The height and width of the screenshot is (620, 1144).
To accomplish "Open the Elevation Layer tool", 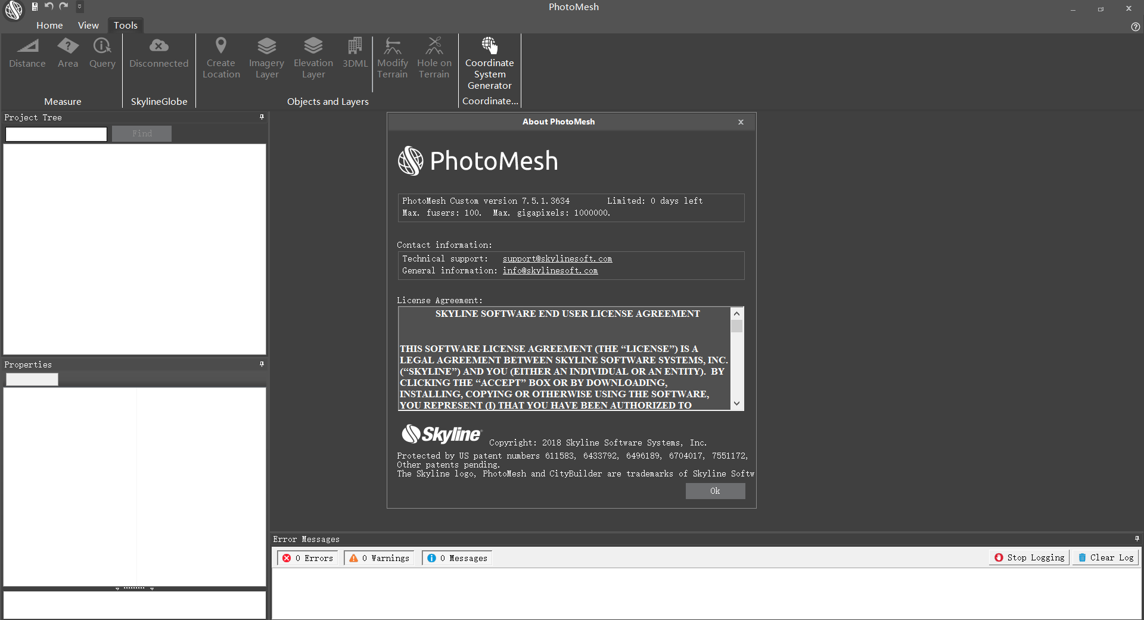I will (313, 57).
